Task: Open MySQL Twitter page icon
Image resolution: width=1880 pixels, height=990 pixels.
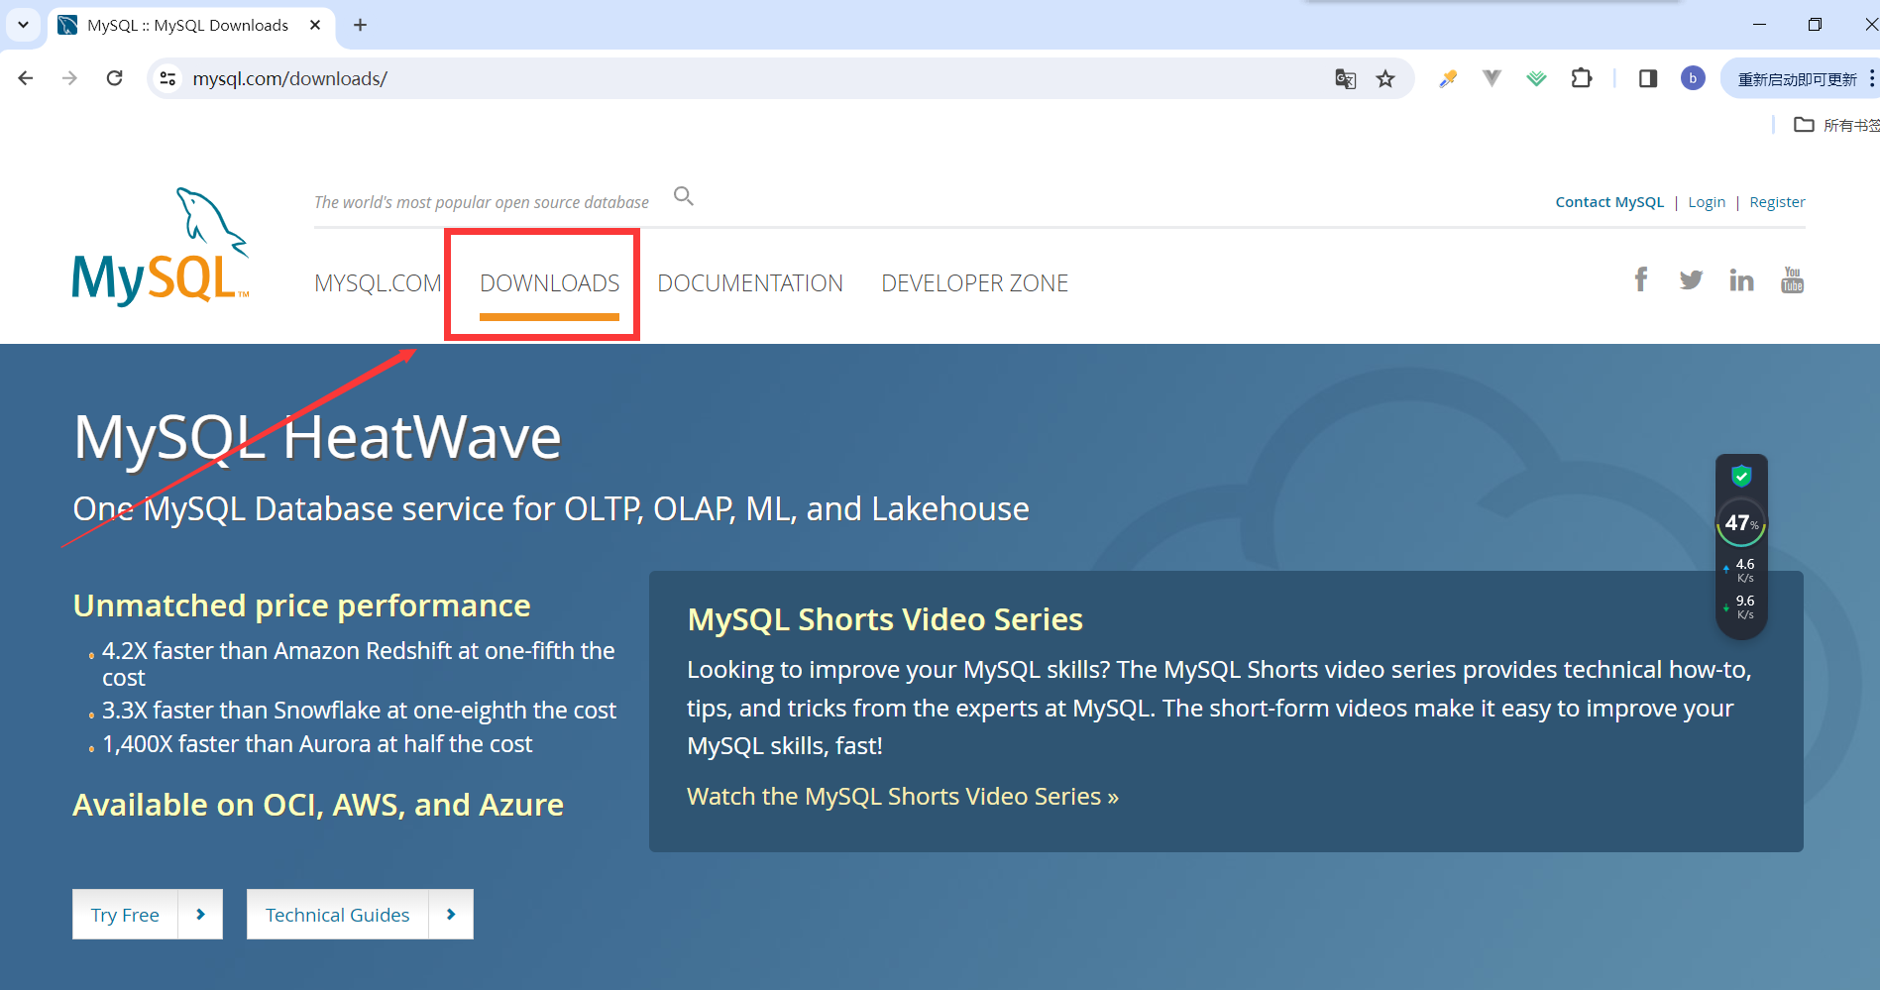Action: [x=1691, y=280]
